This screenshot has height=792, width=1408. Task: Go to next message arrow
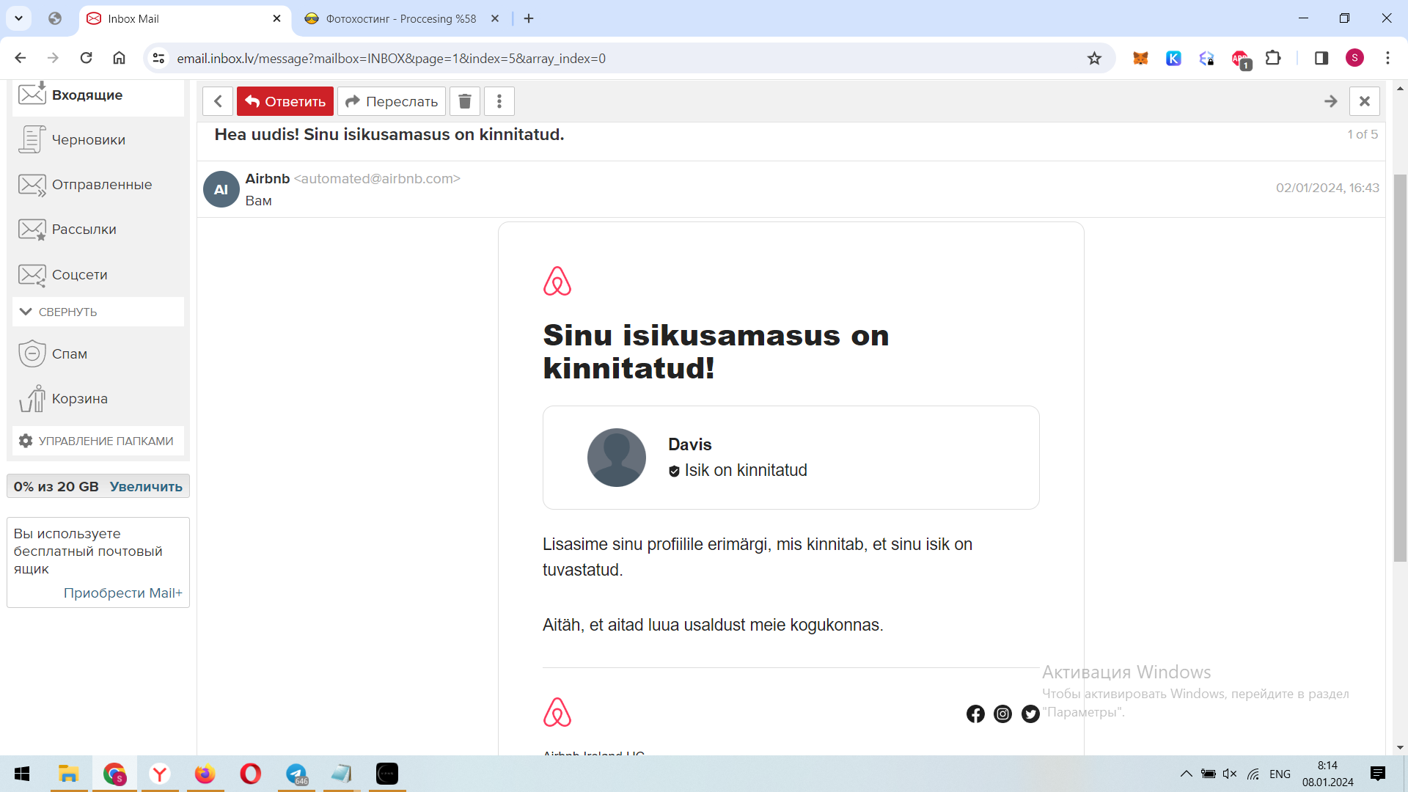(1330, 101)
